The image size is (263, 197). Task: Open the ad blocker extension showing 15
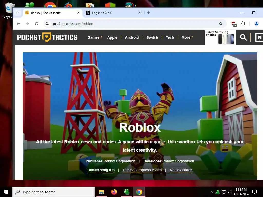(234, 24)
